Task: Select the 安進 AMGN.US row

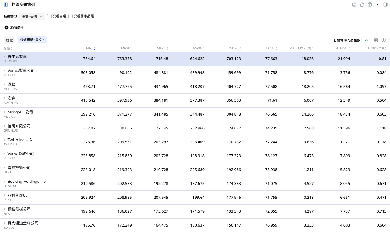Action: coord(195,100)
